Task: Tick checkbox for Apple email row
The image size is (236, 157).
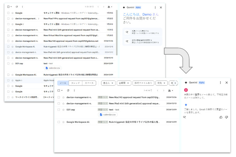Action: point(8,80)
